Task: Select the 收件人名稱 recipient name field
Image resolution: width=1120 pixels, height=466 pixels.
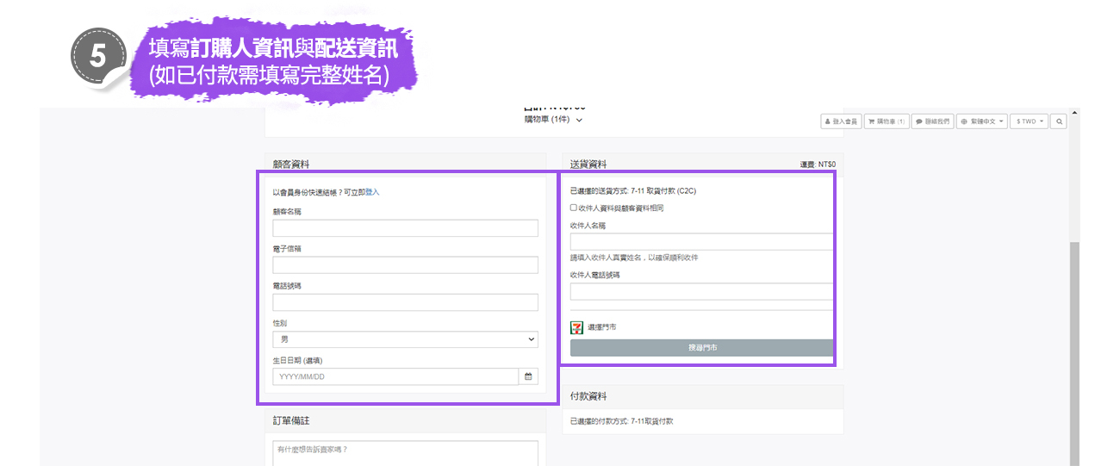Action: click(701, 242)
